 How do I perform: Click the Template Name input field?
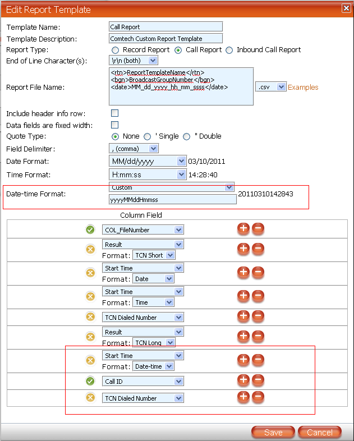[x=165, y=27]
